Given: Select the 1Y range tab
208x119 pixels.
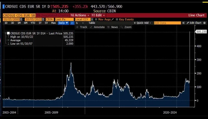Looking at the screenshot, I should click(x=40, y=23).
